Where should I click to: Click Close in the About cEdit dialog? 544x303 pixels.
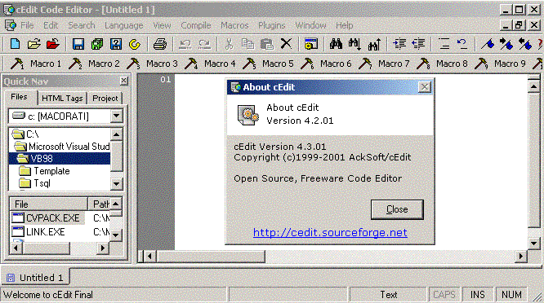pos(397,209)
